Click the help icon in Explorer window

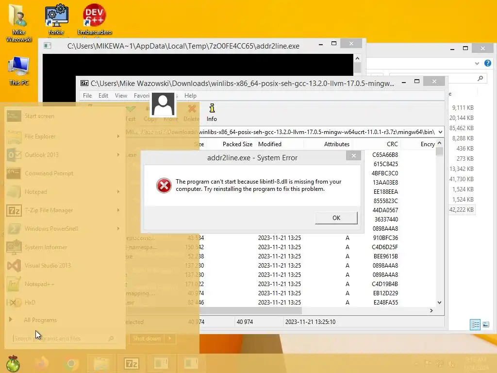tap(487, 63)
